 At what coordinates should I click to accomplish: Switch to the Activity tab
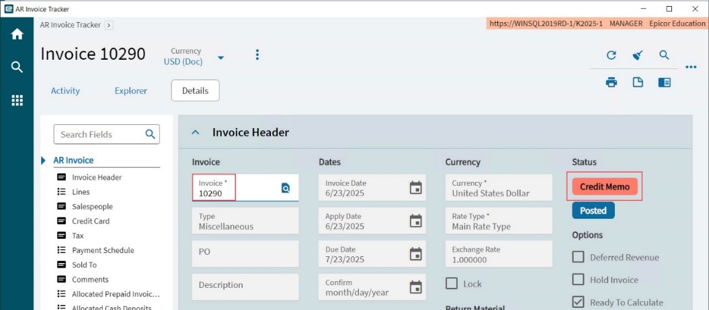click(65, 91)
